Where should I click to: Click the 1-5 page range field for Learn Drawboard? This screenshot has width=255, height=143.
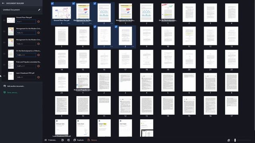[26, 77]
